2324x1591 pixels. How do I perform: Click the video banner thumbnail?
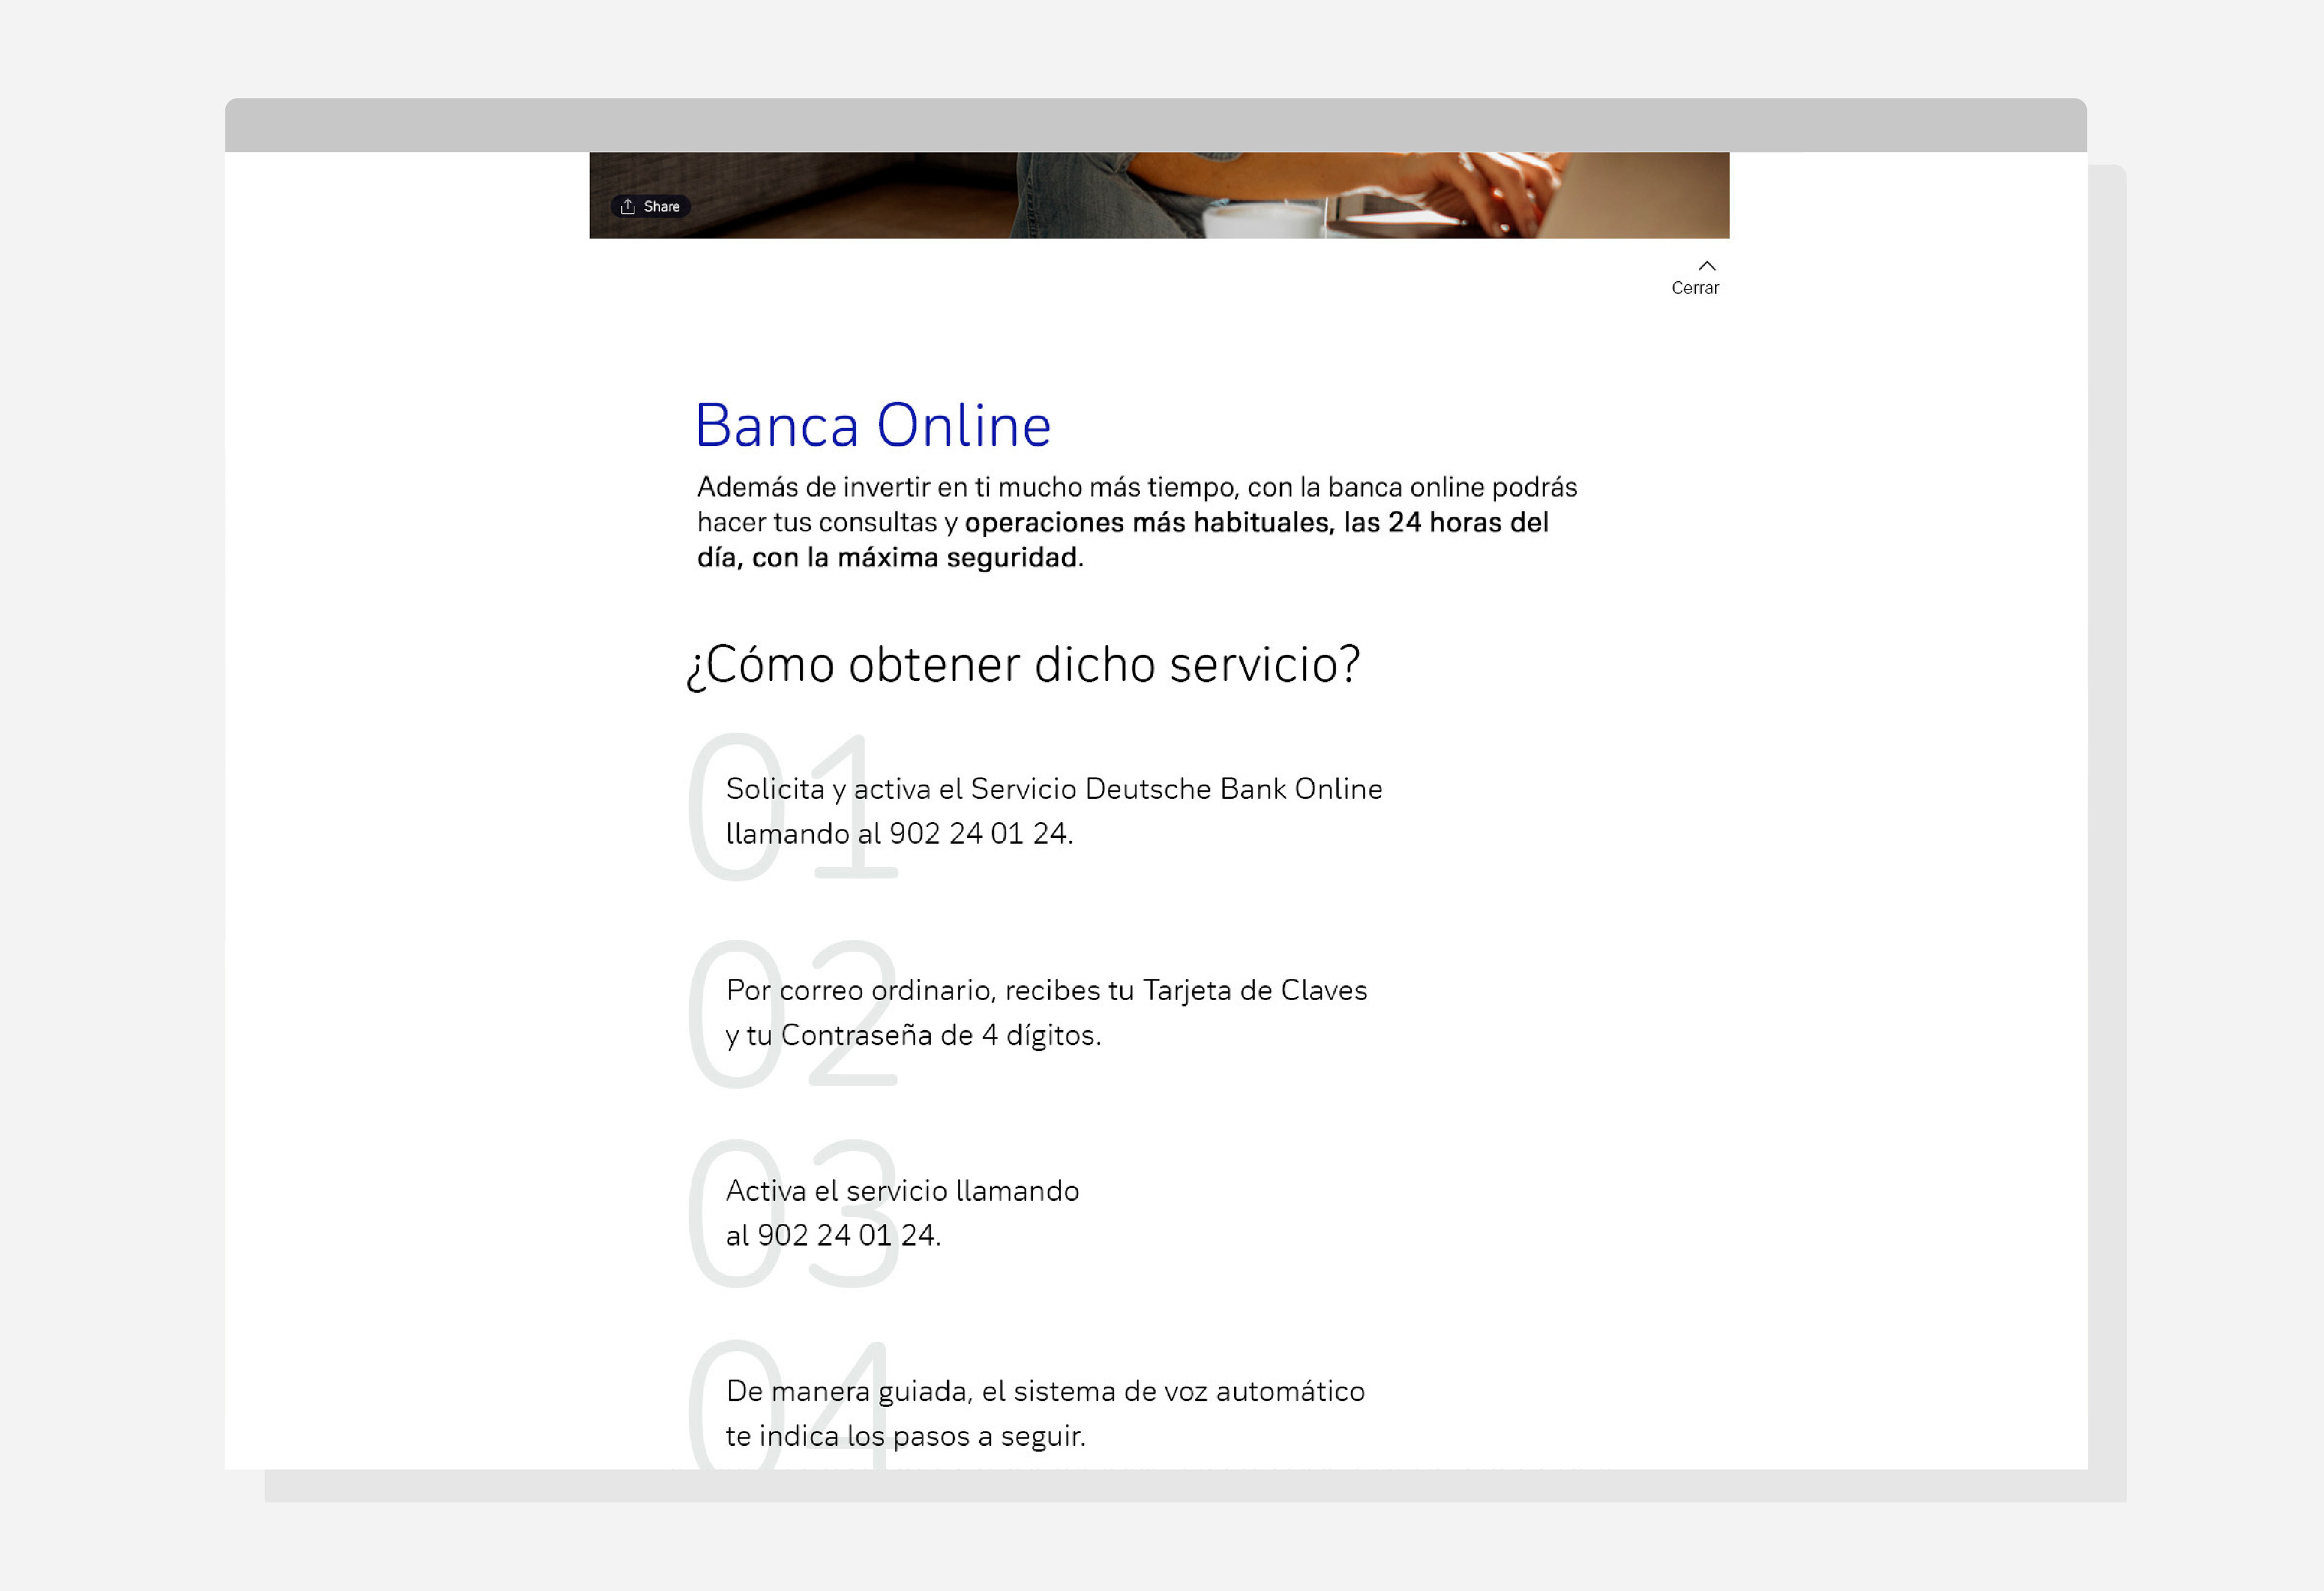point(1159,195)
